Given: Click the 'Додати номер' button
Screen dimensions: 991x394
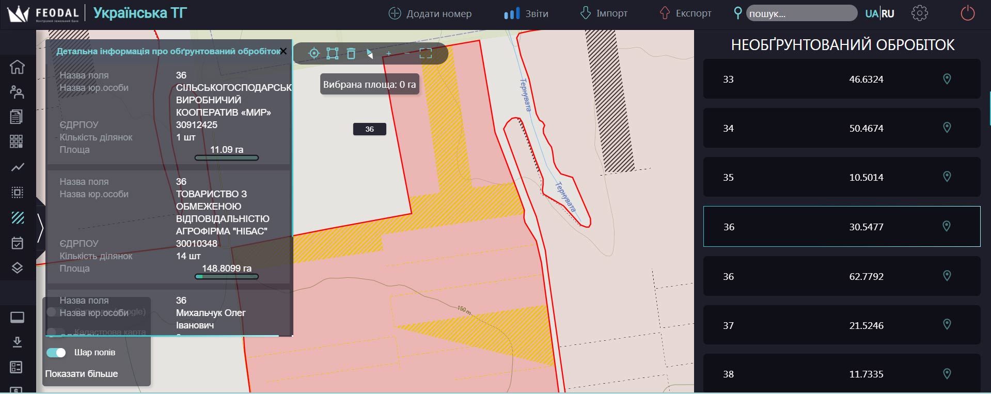Looking at the screenshot, I should click(430, 14).
